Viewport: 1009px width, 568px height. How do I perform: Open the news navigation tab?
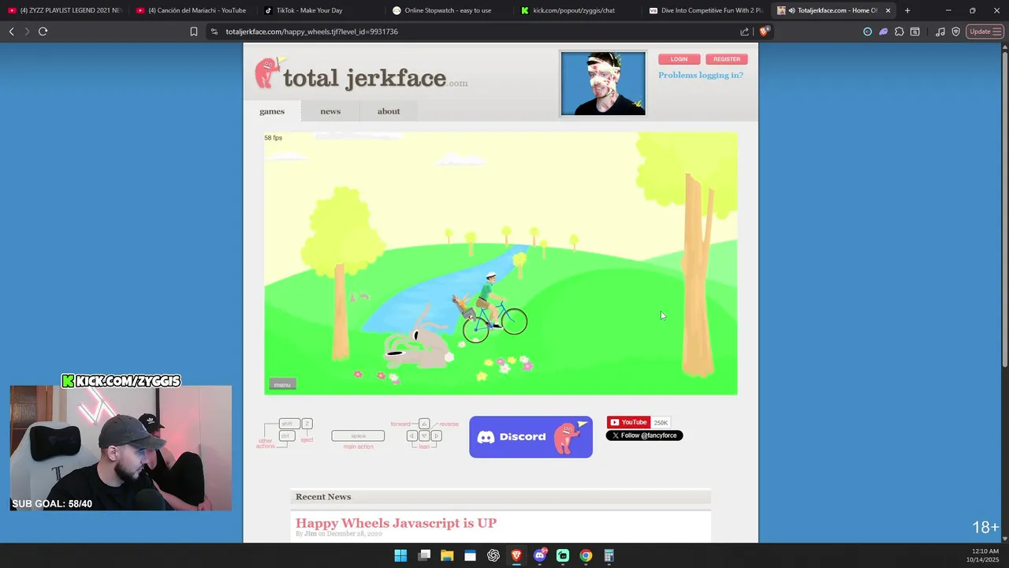pos(330,111)
